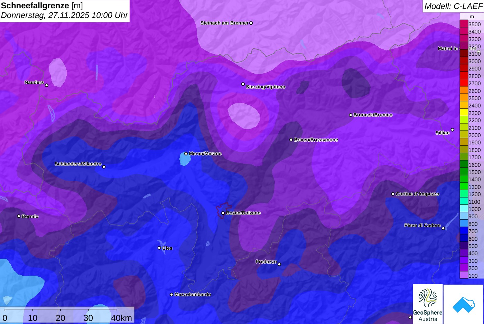The height and width of the screenshot is (324, 484).
Task: Click the 3500 m legend color
Action: click(464, 24)
